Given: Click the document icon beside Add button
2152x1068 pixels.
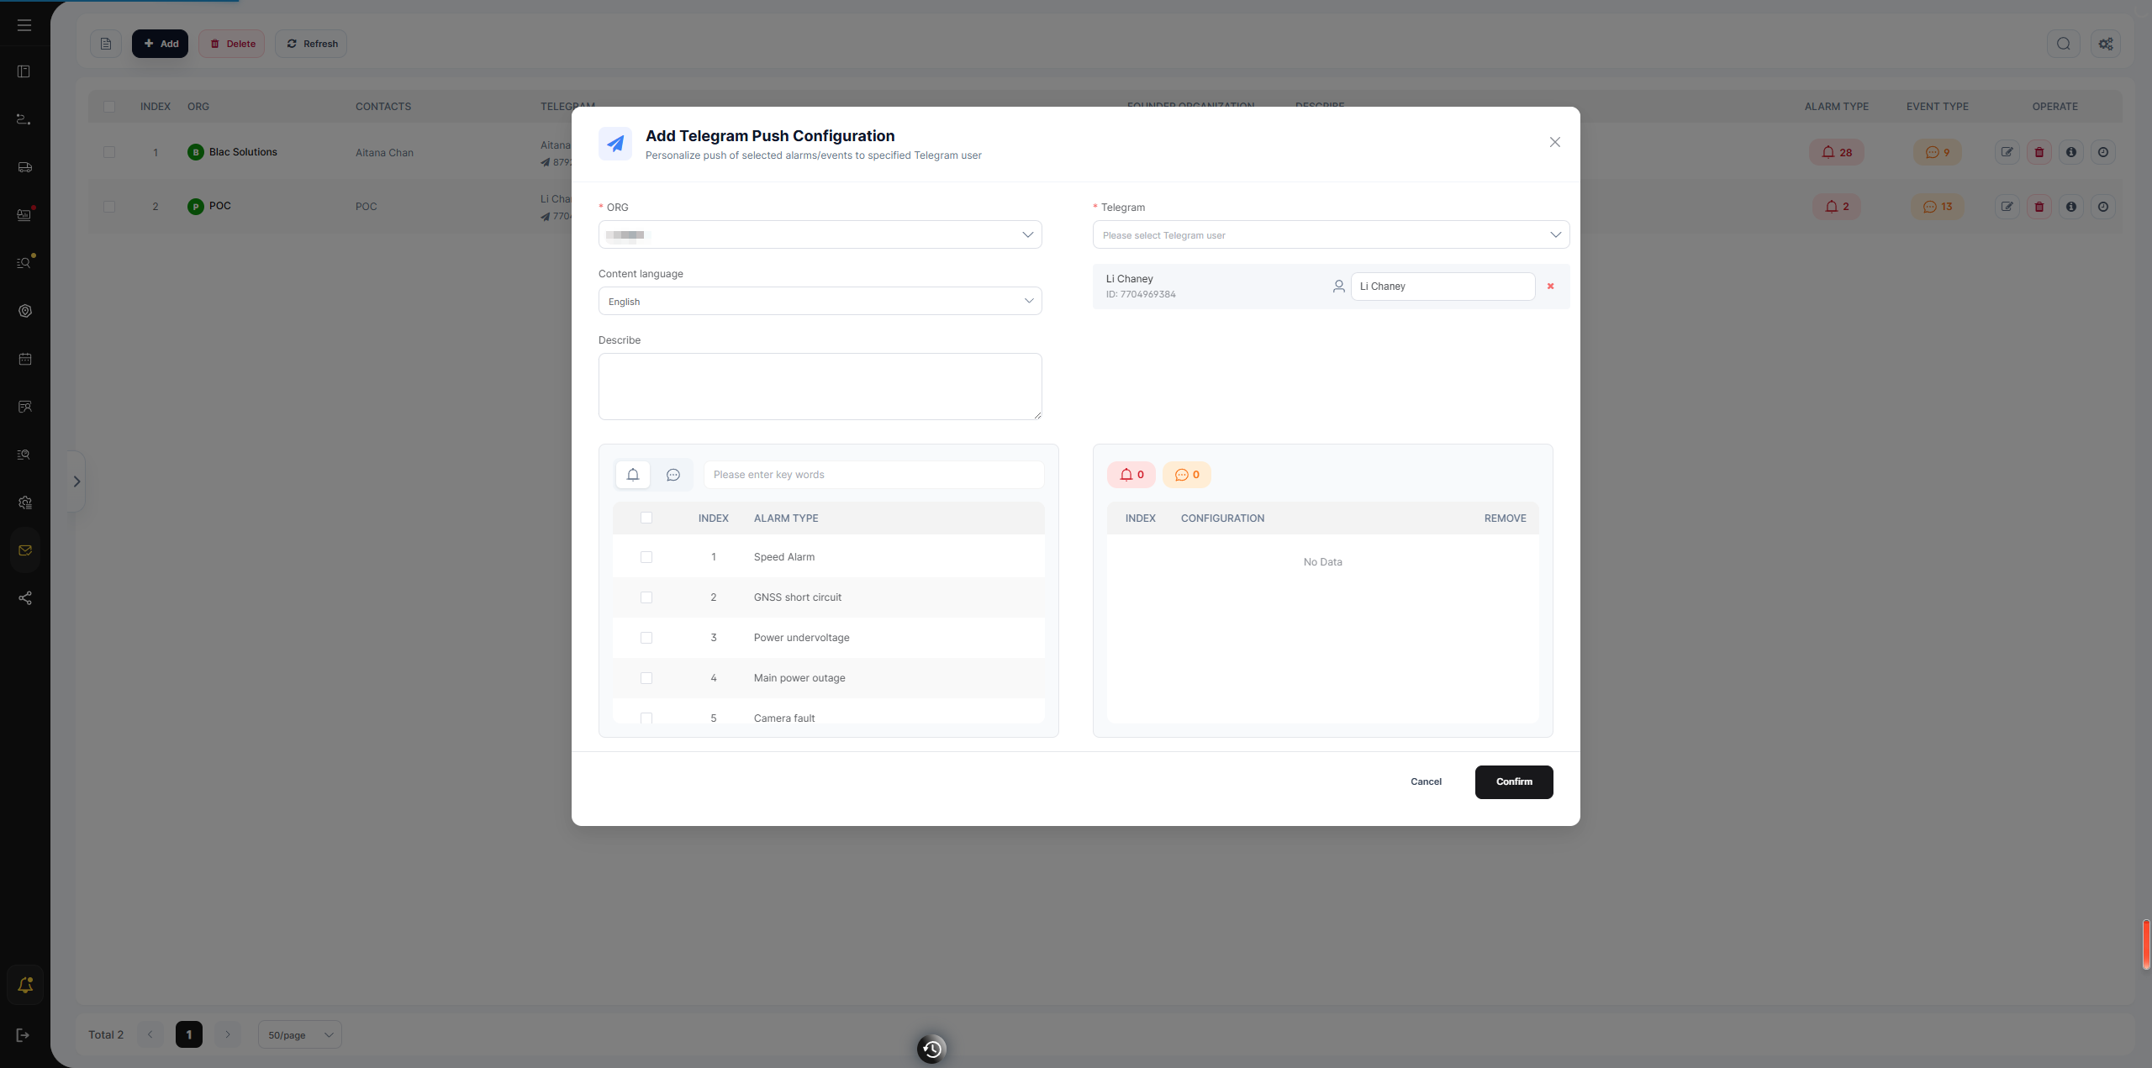Looking at the screenshot, I should tap(106, 44).
